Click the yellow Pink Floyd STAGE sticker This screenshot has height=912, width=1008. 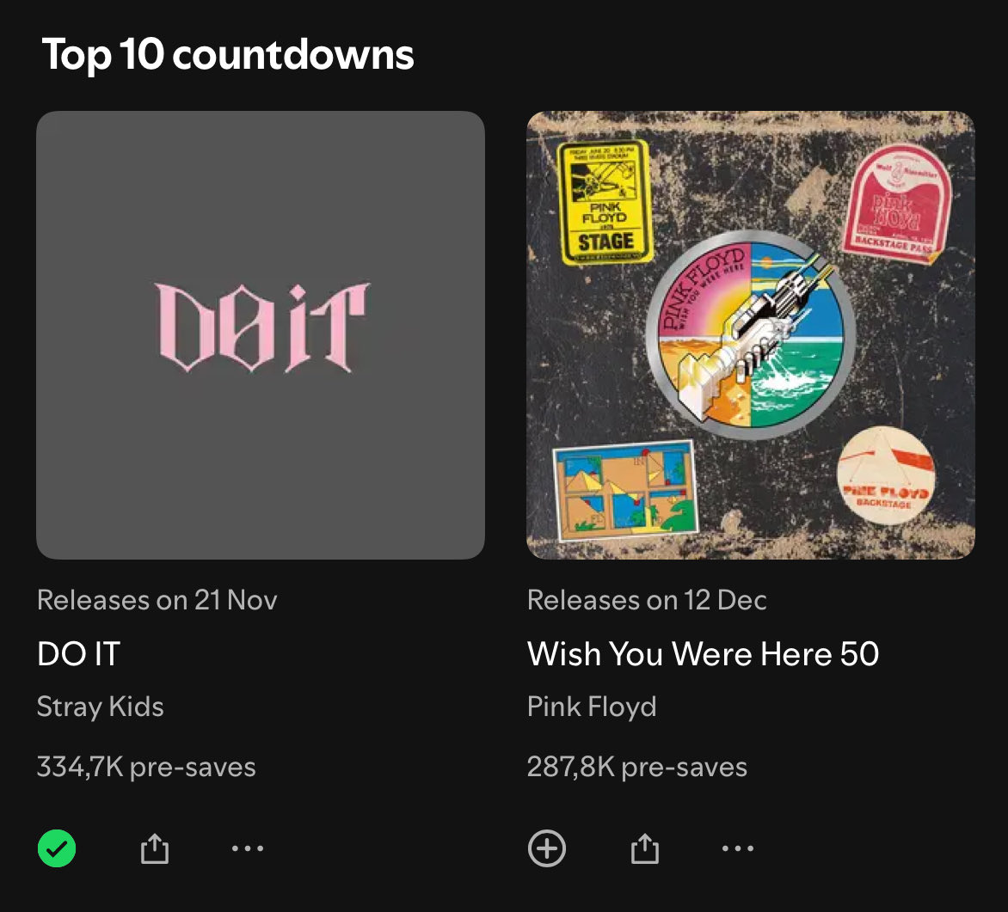coord(604,202)
